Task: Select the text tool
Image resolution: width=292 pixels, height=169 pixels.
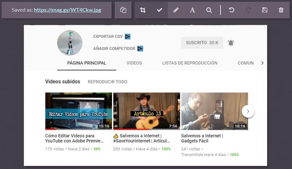Action: 192,10
